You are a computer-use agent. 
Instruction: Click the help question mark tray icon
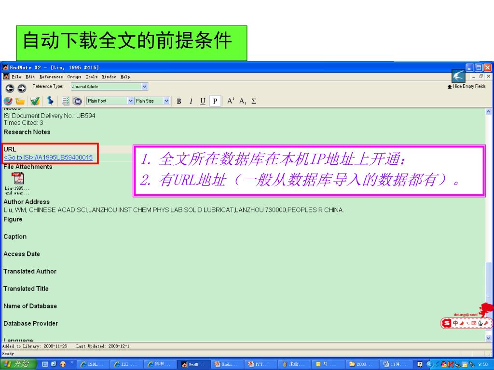(419, 364)
